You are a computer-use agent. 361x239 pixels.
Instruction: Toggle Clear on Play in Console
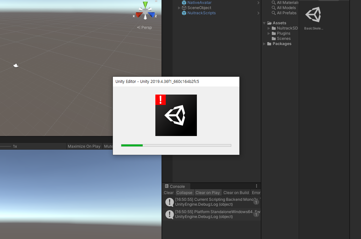tap(208, 193)
